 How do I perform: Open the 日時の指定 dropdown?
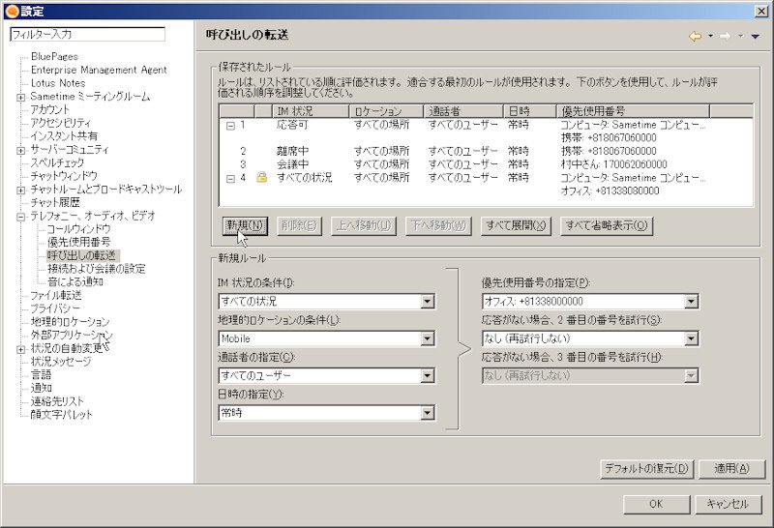coord(428,413)
